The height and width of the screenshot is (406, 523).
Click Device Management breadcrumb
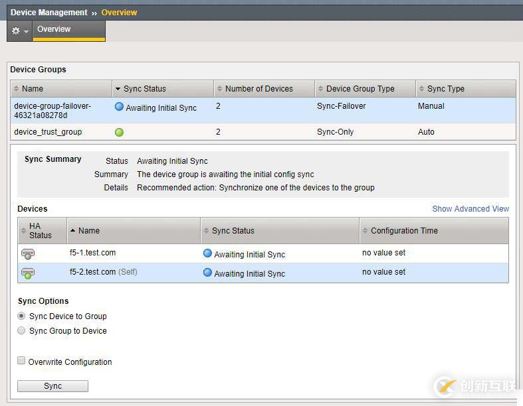pos(49,13)
